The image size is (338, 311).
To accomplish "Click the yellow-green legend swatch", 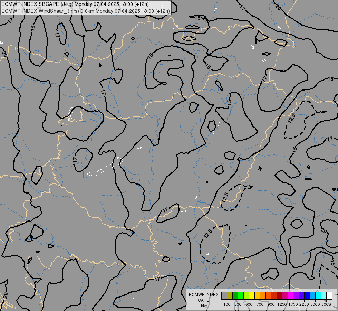I will tap(247, 295).
